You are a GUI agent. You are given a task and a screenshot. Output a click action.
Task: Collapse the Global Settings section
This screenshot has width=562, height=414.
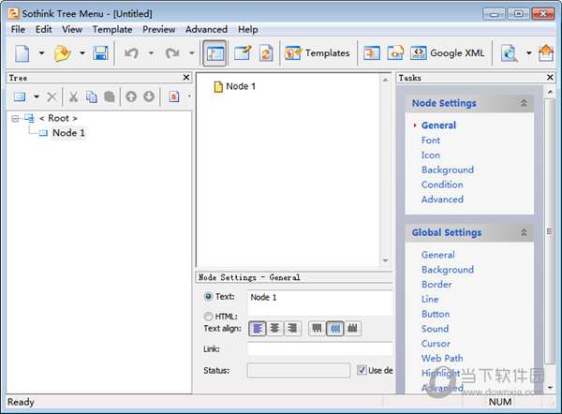pos(524,232)
